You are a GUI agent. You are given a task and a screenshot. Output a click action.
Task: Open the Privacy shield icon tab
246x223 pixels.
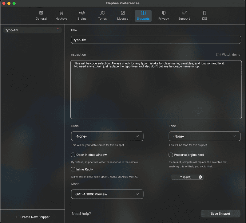164,15
